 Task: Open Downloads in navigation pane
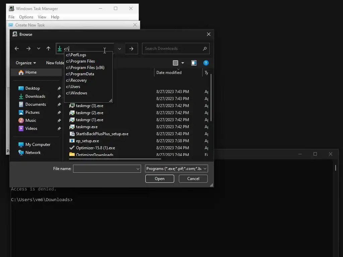(35, 96)
